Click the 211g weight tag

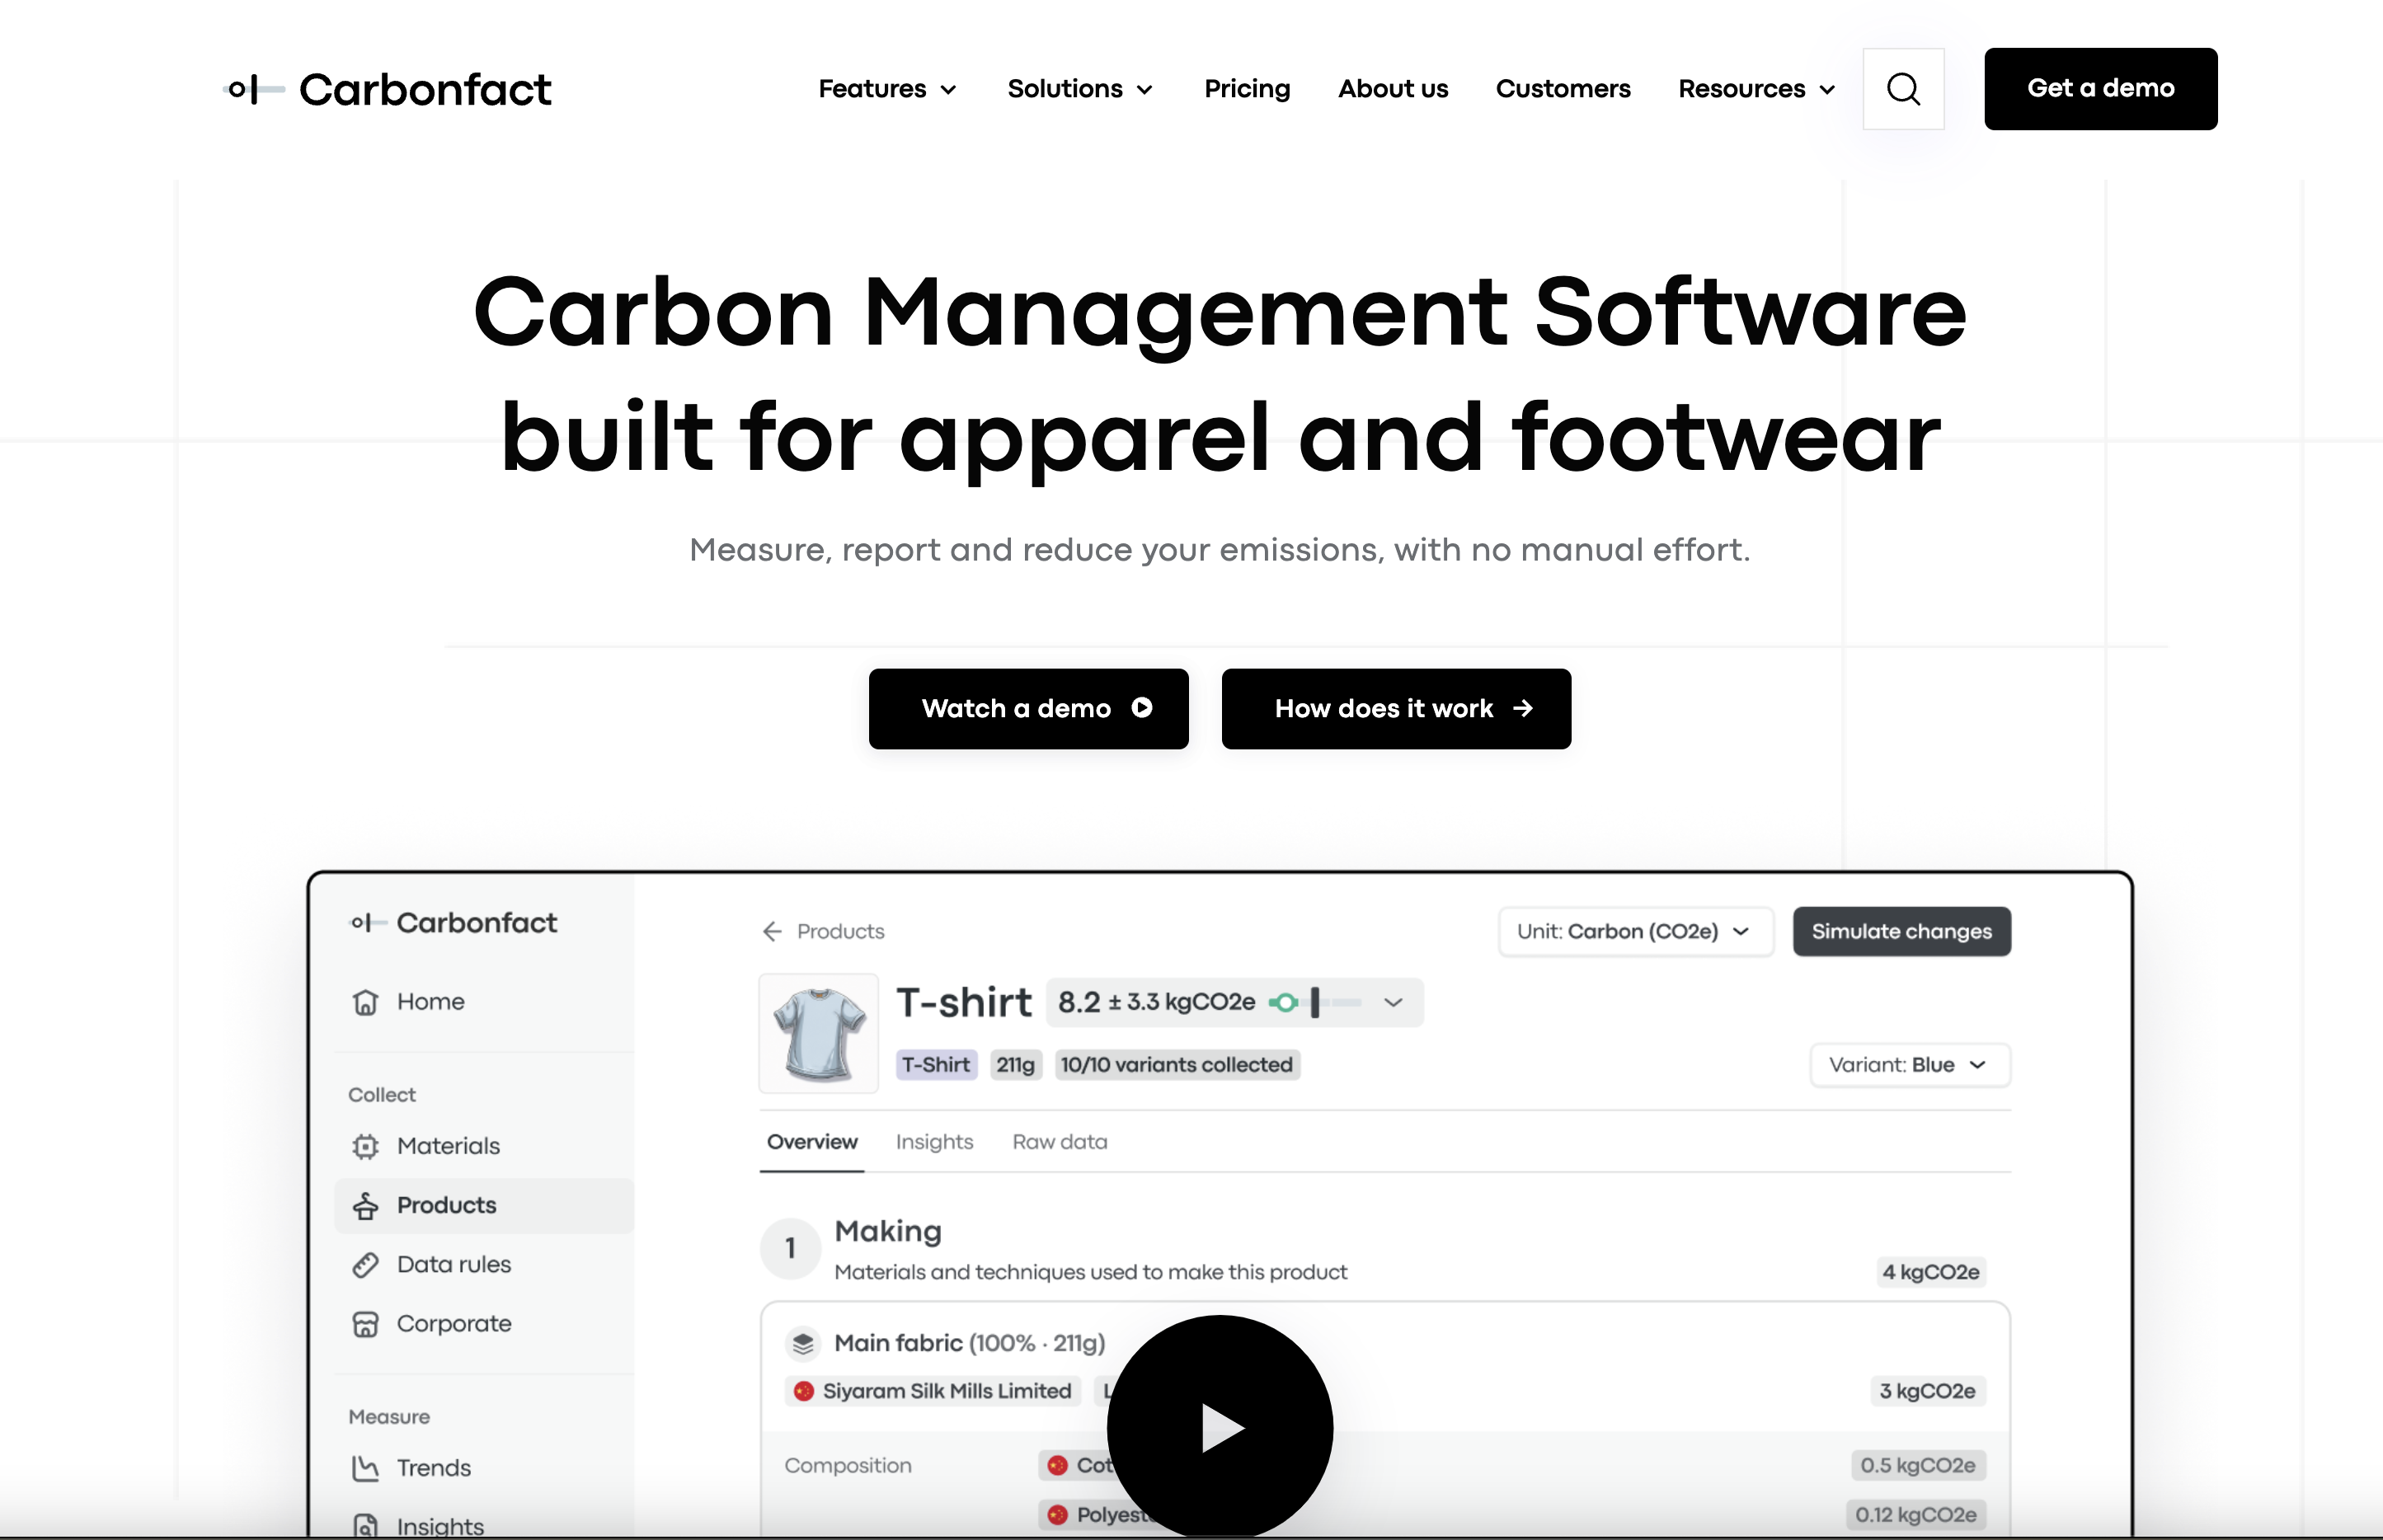[1016, 1065]
